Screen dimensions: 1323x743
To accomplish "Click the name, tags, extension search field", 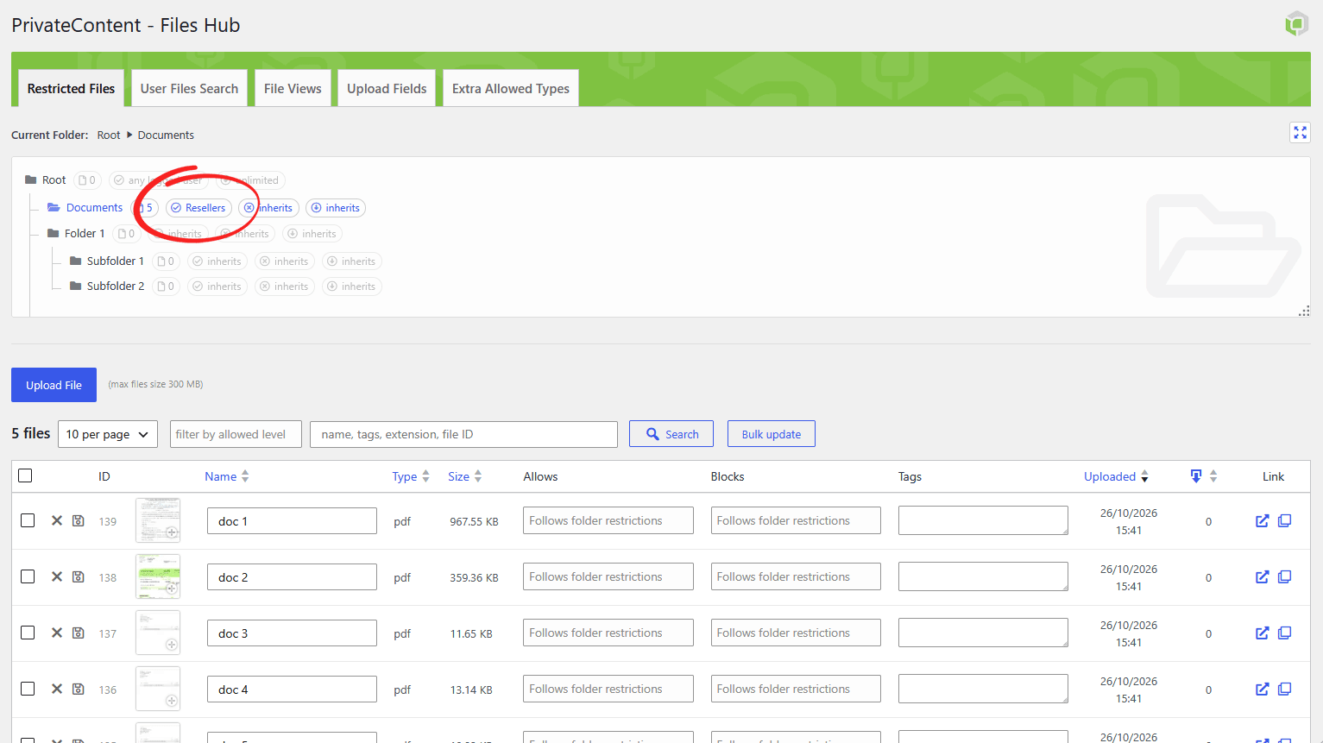I will [x=463, y=434].
